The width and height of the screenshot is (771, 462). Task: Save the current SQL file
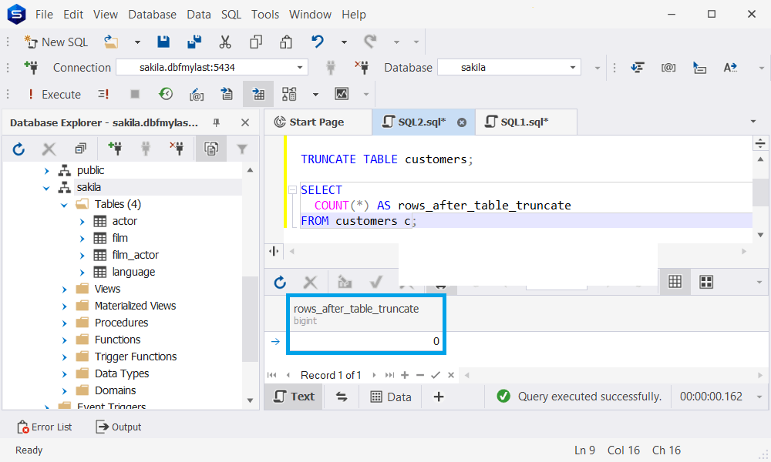(163, 42)
